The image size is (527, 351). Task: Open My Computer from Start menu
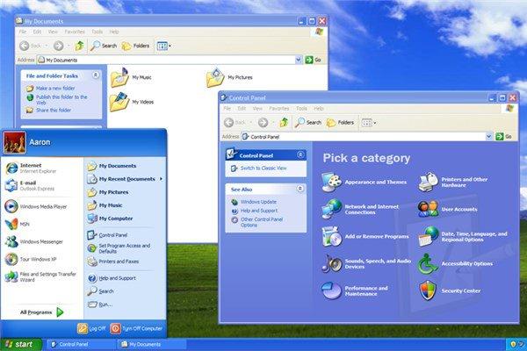click(111, 218)
